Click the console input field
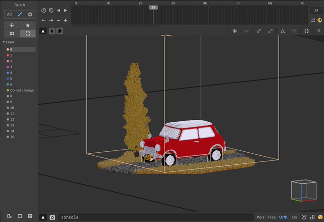 point(156,217)
